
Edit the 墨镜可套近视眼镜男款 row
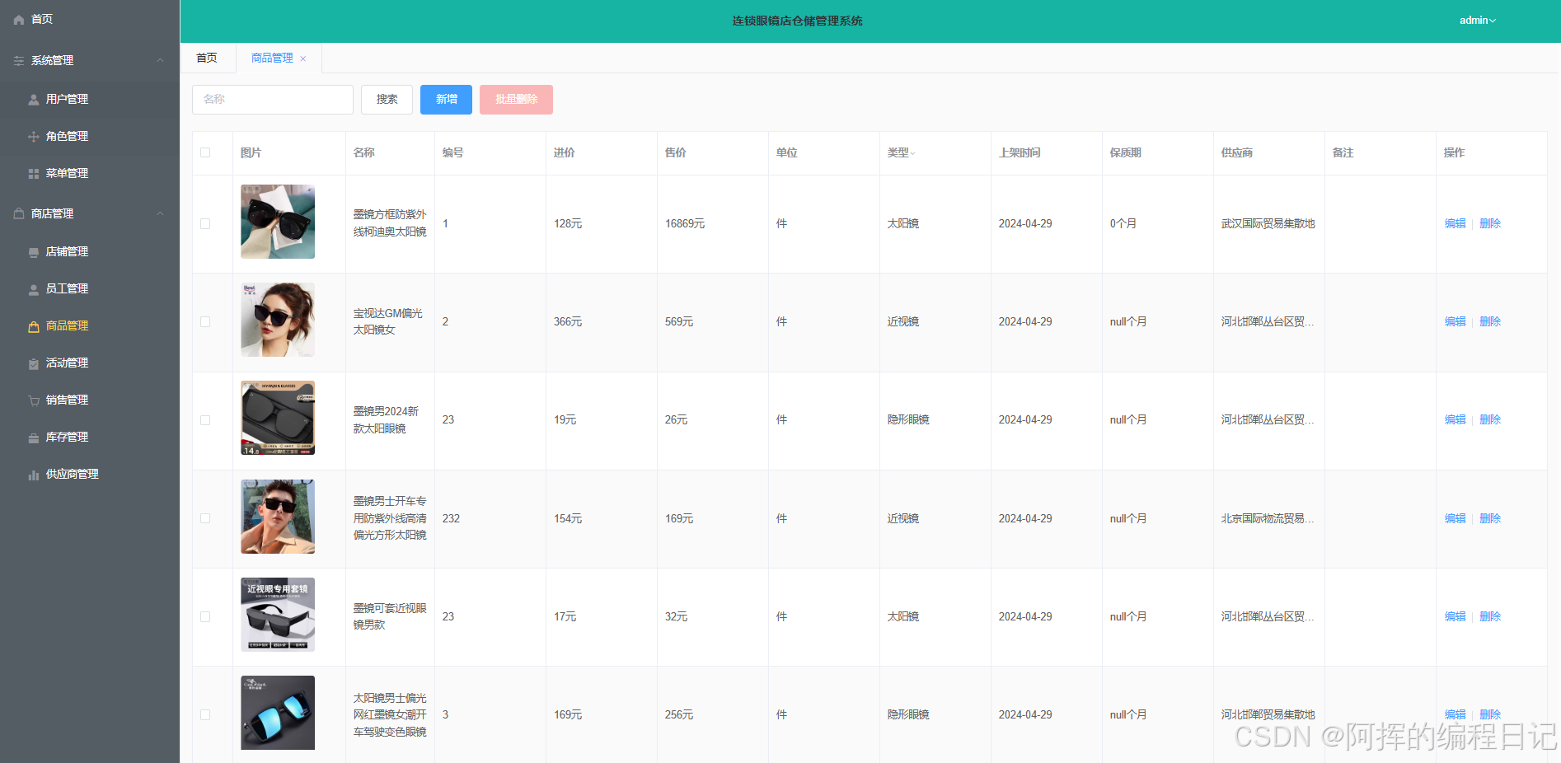tap(1455, 616)
